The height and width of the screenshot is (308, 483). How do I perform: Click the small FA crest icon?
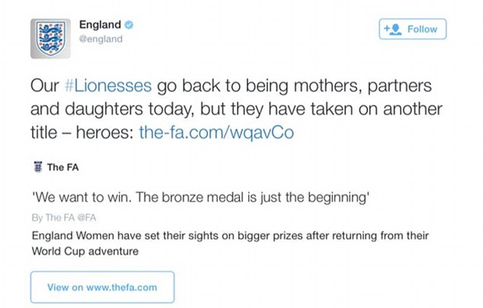[38, 167]
